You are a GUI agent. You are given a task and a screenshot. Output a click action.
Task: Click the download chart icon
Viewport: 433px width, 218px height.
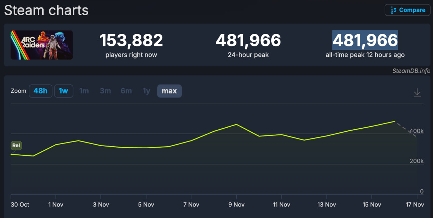(x=417, y=92)
